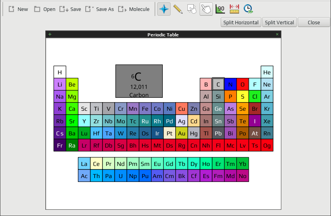This screenshot has width=331, height=216.
Task: Click the Carbon detail info box
Action: [139, 81]
